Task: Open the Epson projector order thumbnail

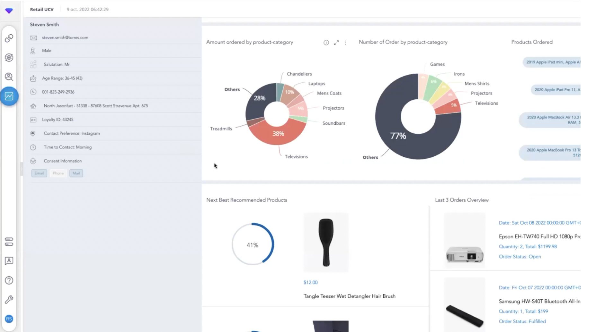Action: coord(465,240)
